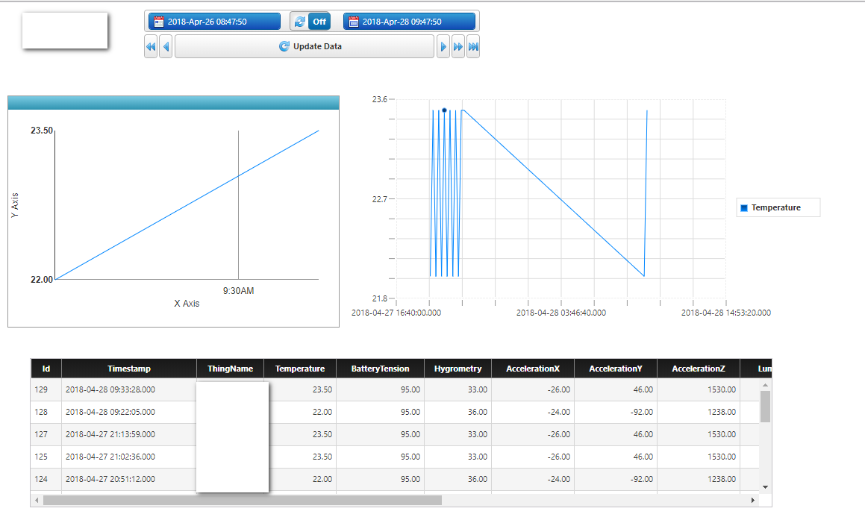Click AccelerationZ value 1530.00 in row 129
Image resolution: width=865 pixels, height=523 pixels.
(722, 389)
